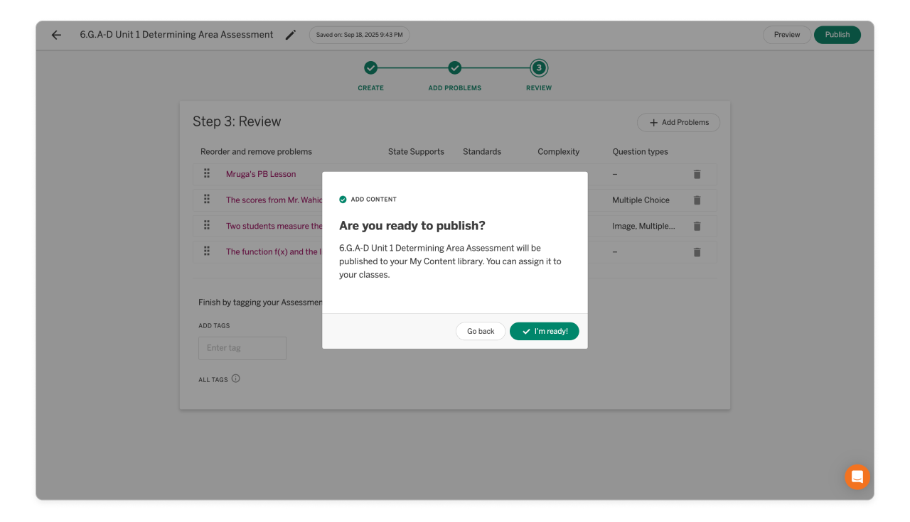910x522 pixels.
Task: Select the Create step checkmark circle
Action: click(370, 68)
